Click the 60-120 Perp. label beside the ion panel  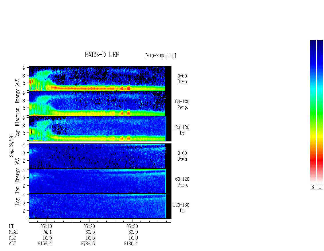(182, 182)
